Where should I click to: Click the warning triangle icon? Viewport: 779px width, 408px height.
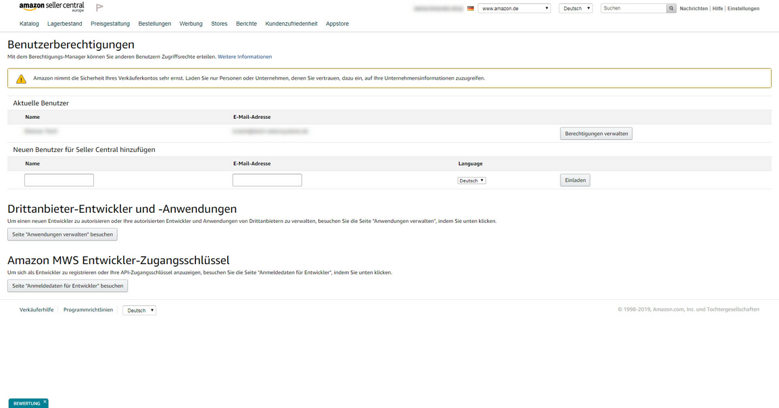click(x=21, y=78)
